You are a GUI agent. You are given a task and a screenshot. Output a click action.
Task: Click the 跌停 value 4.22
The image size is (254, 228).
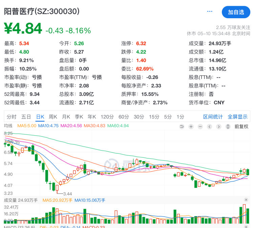[x=141, y=52]
